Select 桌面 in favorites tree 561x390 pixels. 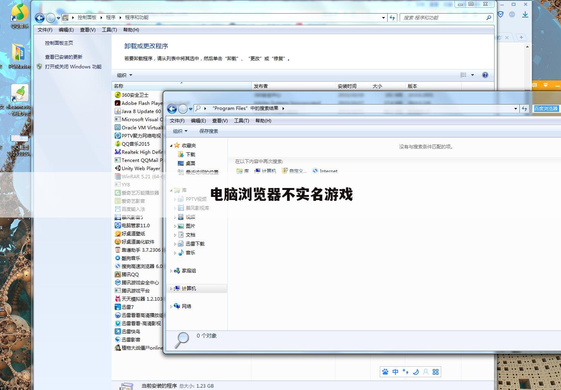tap(186, 163)
